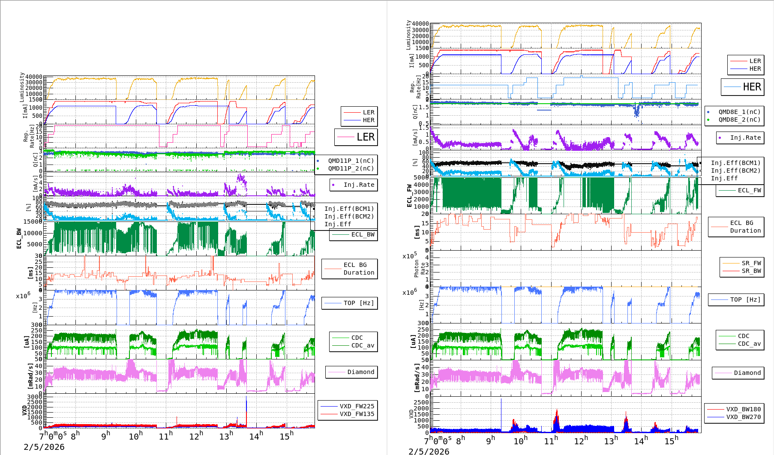Click the left TOP [Hz] legend
This screenshot has width=774, height=455.
tap(350, 303)
